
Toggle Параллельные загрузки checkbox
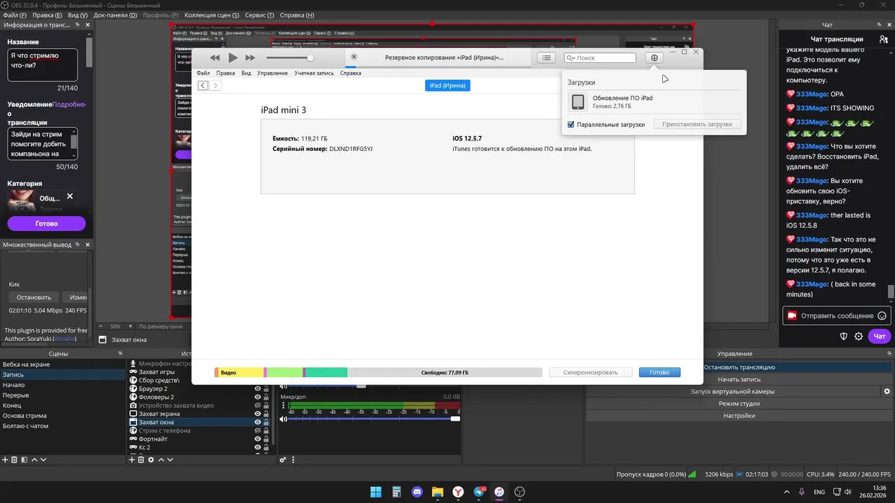(571, 124)
